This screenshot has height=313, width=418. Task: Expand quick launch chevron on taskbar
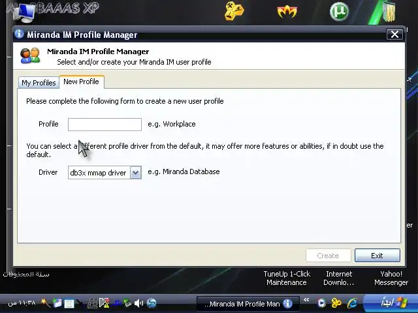(x=306, y=300)
